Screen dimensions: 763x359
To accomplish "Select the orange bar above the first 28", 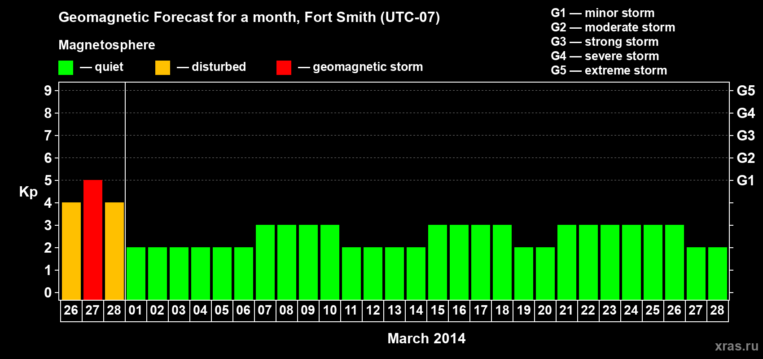I will (114, 251).
